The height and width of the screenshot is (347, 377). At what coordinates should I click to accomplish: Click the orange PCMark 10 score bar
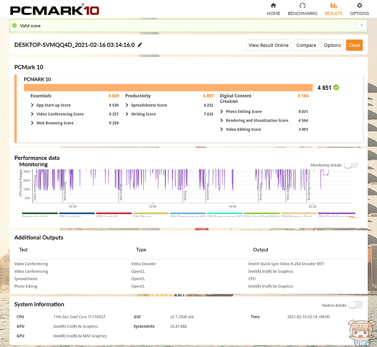168,87
